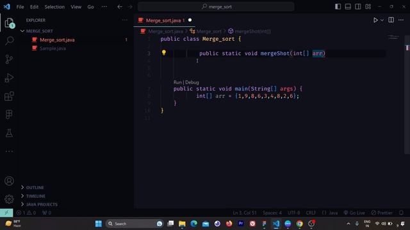The height and width of the screenshot is (230, 410).
Task: Run Java file with play button
Action: click(375, 20)
